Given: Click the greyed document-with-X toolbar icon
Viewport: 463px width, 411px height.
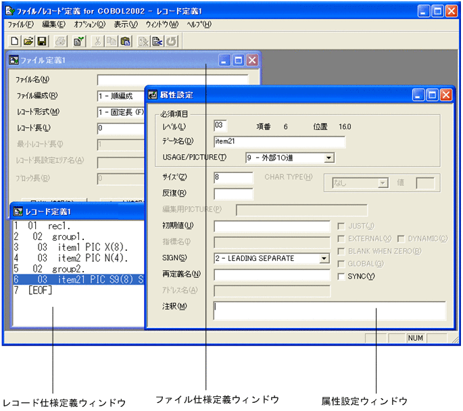Looking at the screenshot, I should (x=143, y=41).
